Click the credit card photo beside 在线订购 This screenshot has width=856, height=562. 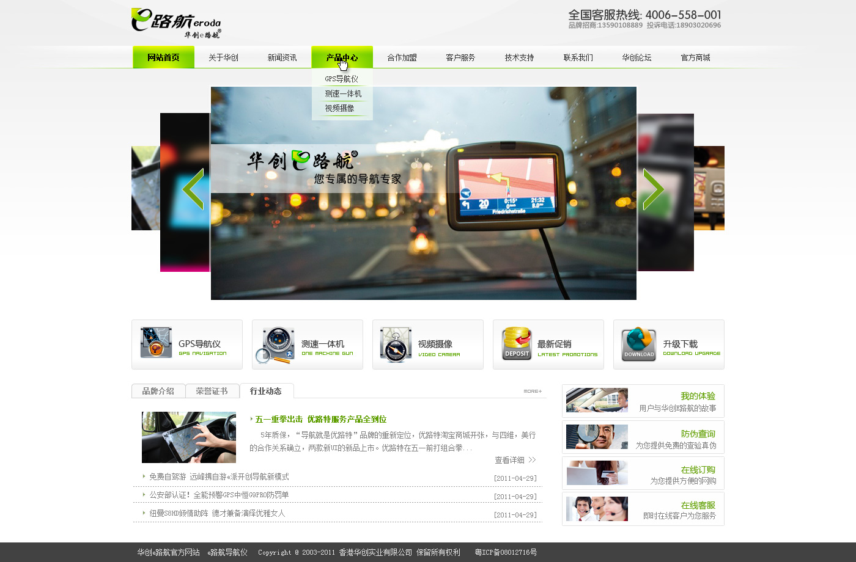coord(597,473)
